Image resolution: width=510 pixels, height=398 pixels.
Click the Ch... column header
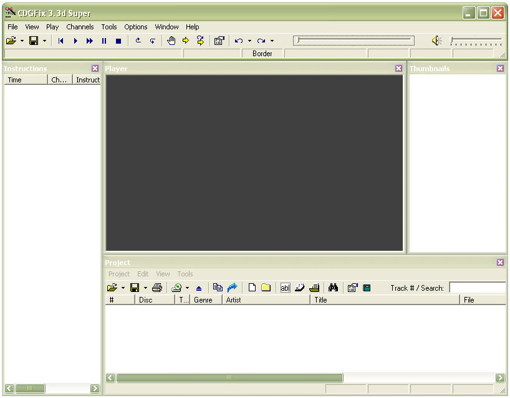(60, 80)
